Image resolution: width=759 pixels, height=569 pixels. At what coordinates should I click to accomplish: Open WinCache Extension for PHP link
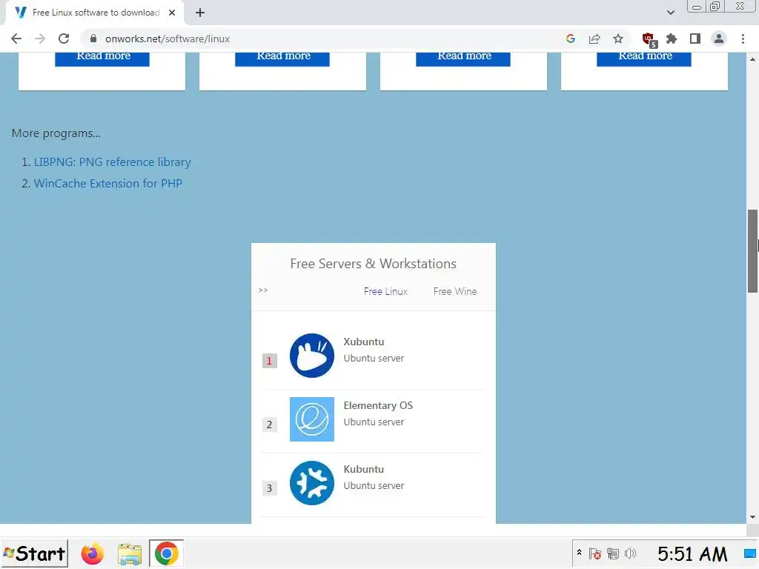tap(108, 184)
